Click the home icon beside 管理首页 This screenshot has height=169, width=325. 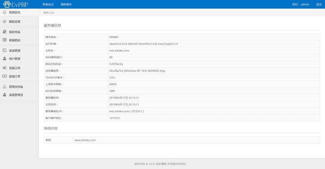(x=4, y=13)
